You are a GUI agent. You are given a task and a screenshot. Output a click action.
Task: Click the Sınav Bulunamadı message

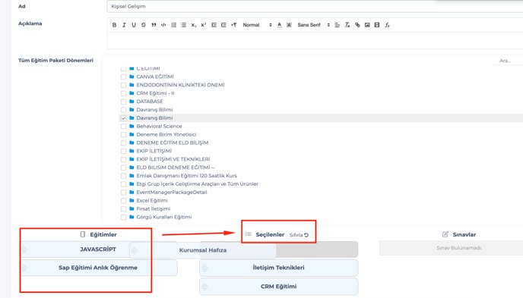pos(459,248)
